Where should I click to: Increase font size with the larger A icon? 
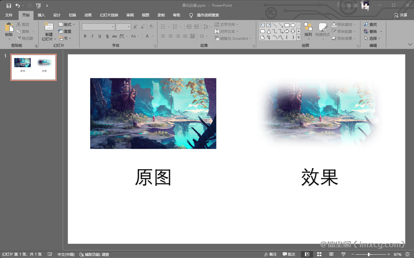point(135,27)
